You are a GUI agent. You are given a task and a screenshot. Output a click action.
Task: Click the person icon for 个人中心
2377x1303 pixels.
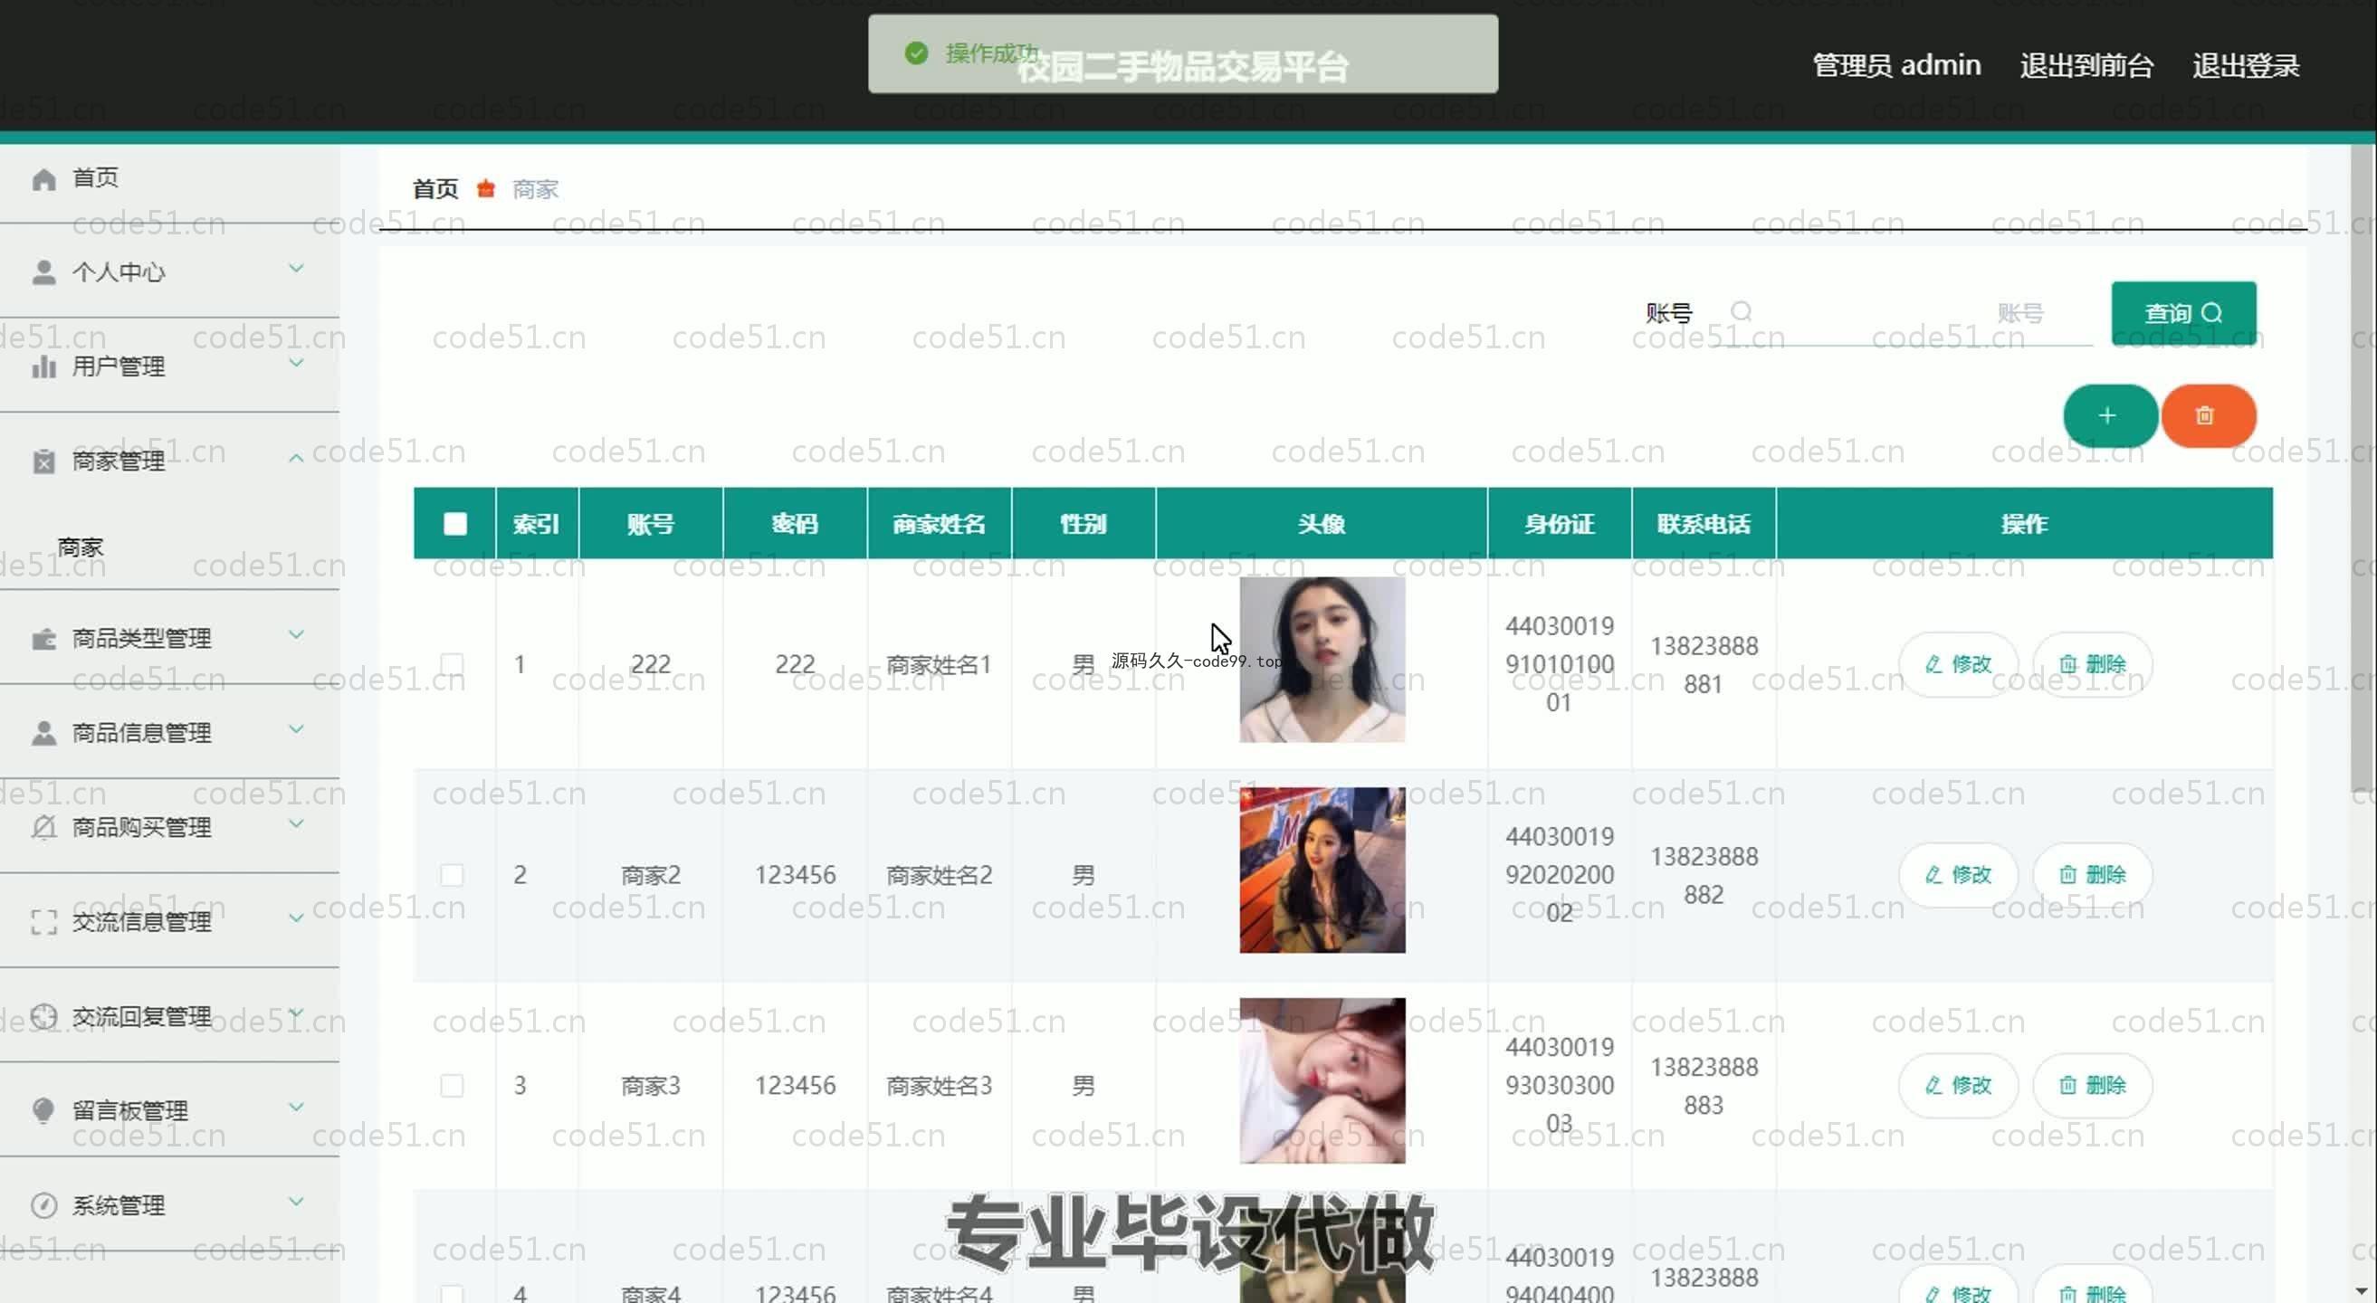coord(43,273)
